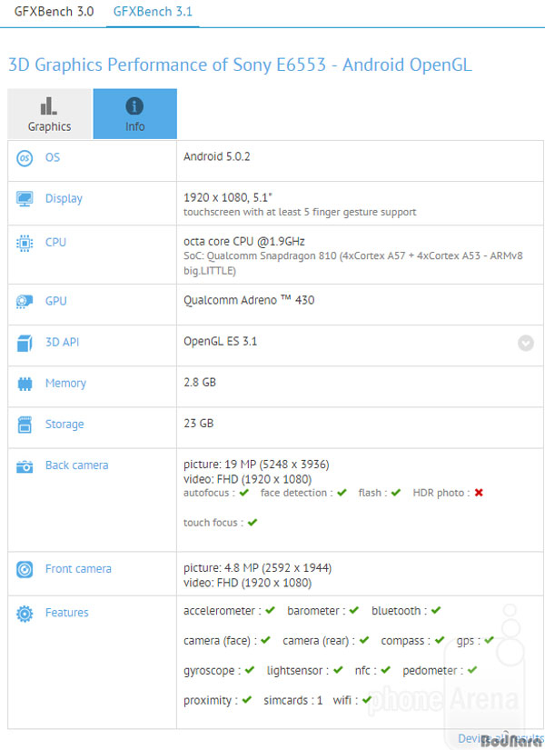The image size is (545, 750).
Task: Click the GPU label
Action: click(56, 301)
